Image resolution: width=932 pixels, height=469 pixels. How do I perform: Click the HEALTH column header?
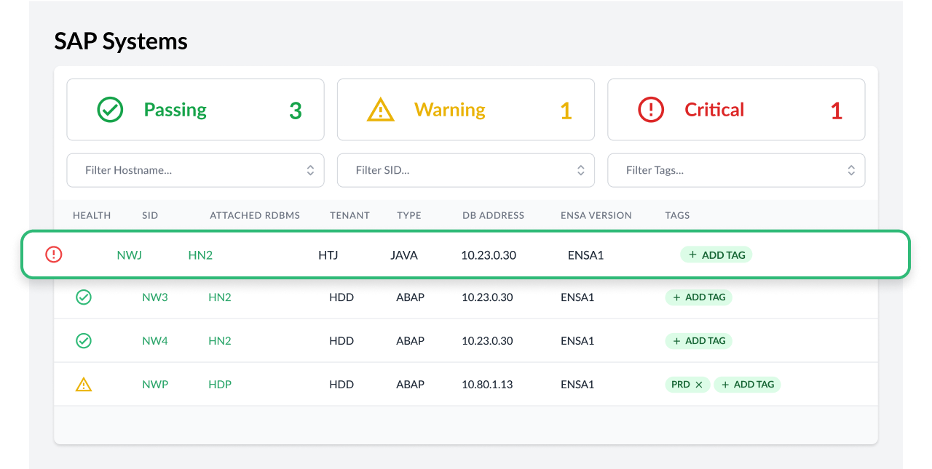point(92,215)
